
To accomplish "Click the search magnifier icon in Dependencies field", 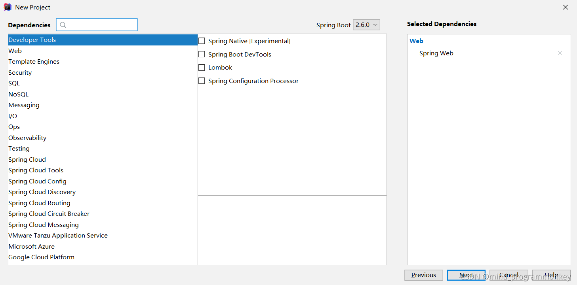I will click(63, 25).
